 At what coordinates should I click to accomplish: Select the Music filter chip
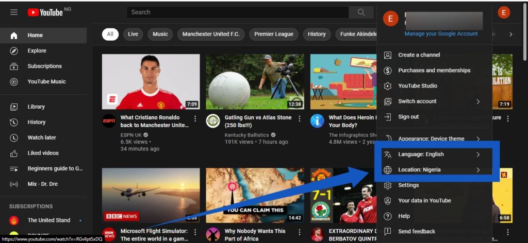[x=160, y=34]
